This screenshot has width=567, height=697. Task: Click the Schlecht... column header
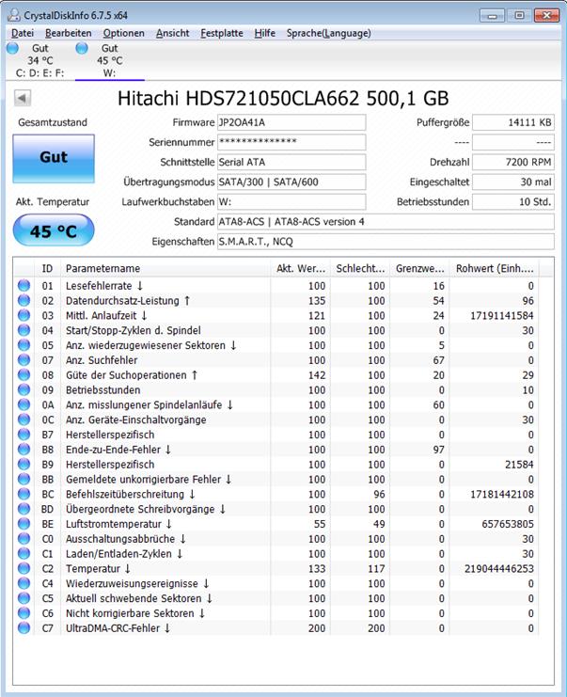(360, 268)
